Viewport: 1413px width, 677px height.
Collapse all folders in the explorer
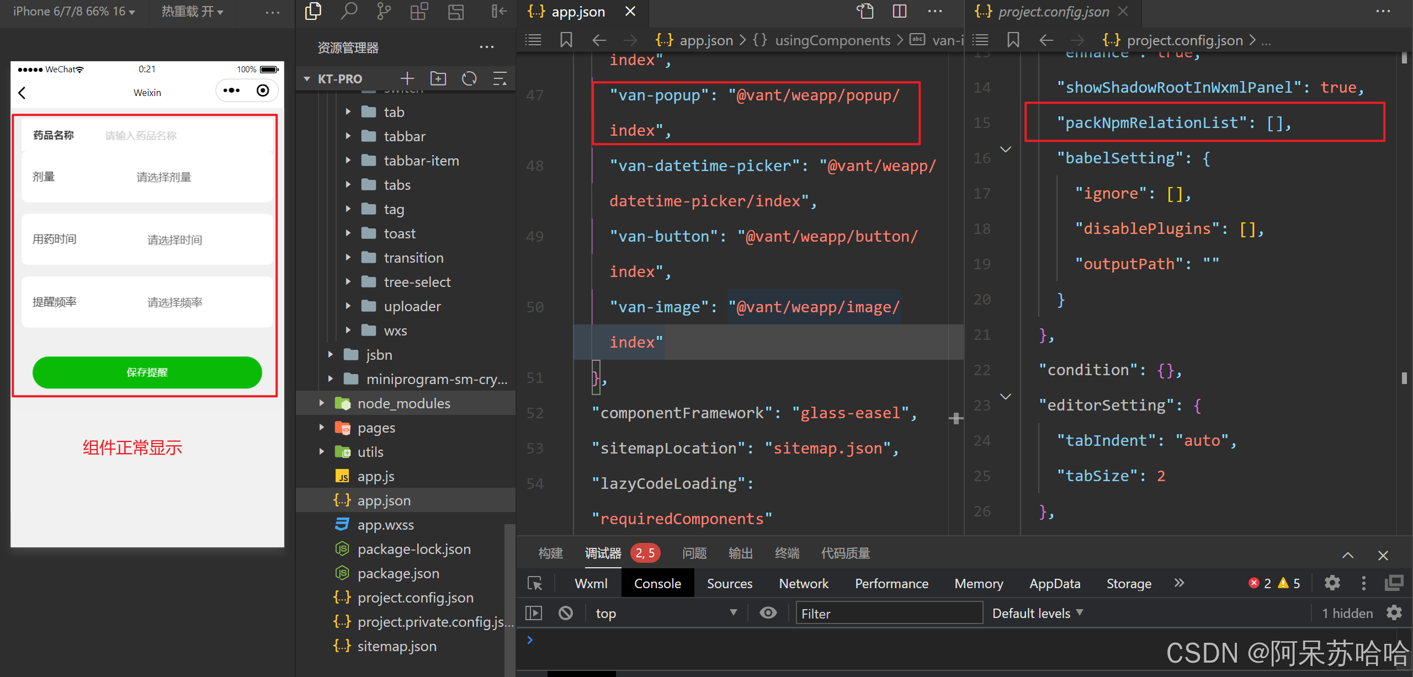pos(500,78)
